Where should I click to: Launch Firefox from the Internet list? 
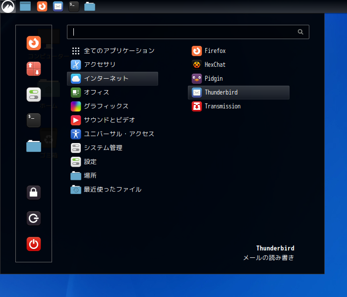tap(238, 51)
